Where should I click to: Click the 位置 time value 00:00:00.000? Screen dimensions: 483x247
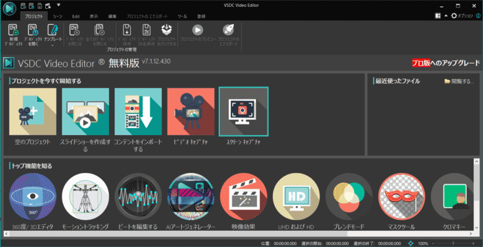285,243
